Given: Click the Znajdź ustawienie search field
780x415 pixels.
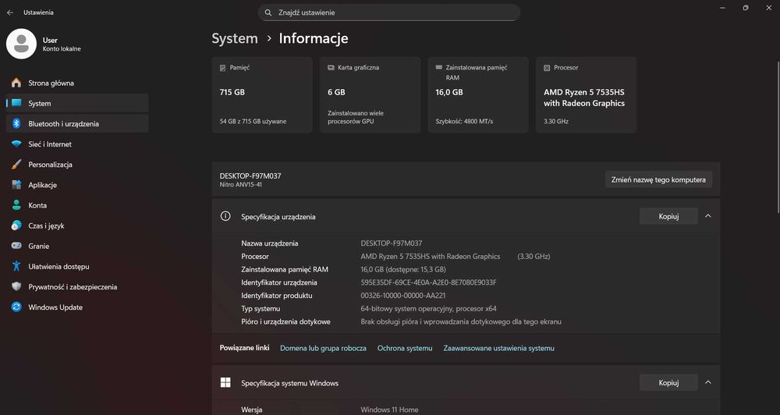Looking at the screenshot, I should 389,12.
